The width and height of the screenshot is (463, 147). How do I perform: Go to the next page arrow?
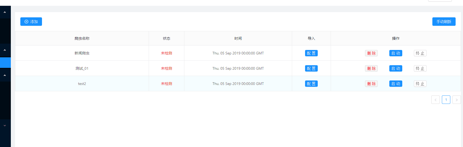coord(457,100)
